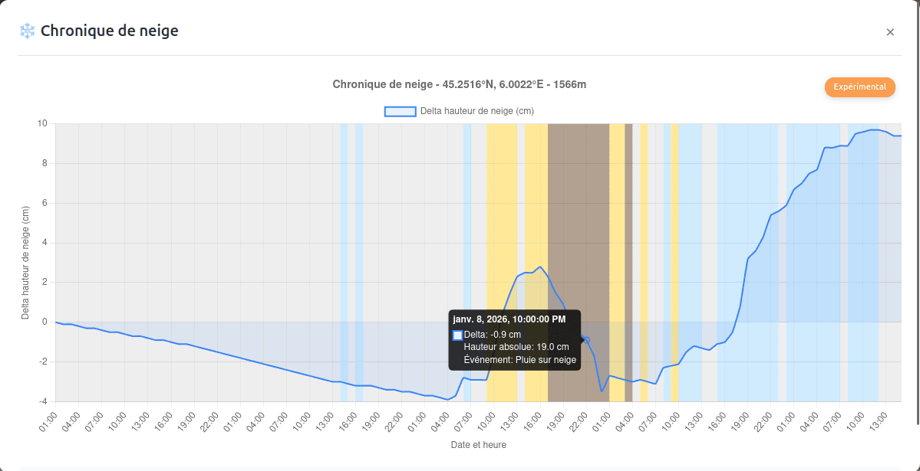920x471 pixels.
Task: Click the small square icon in the tooltip
Action: 458,335
